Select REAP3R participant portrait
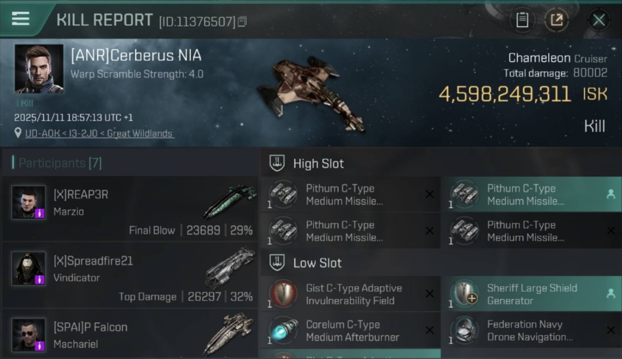 click(29, 202)
